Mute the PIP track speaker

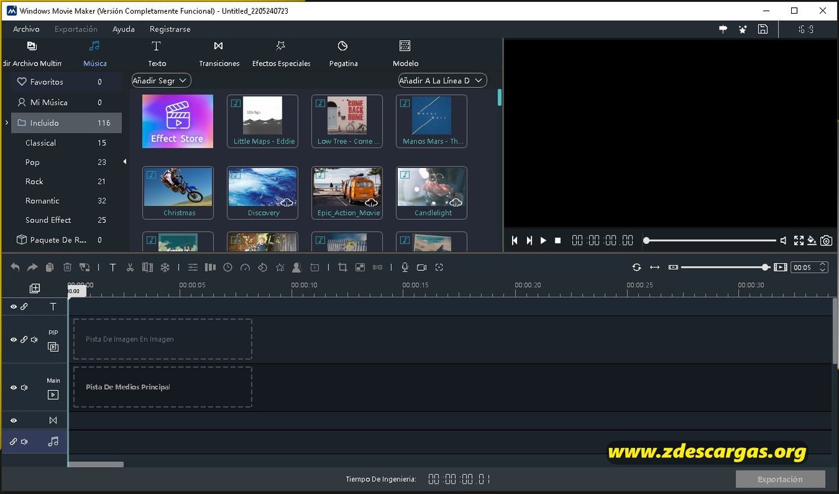pyautogui.click(x=34, y=340)
